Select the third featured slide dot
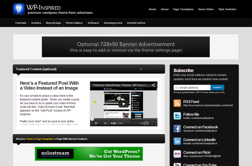Screen dimensions: 252x166 click(x=151, y=69)
